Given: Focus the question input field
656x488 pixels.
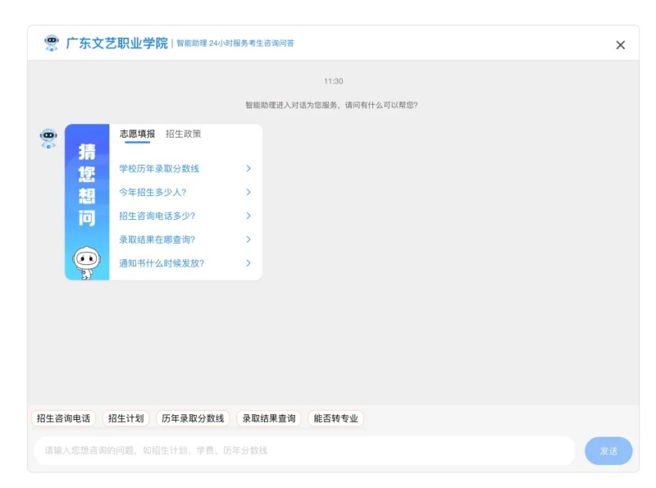Looking at the screenshot, I should (303, 450).
